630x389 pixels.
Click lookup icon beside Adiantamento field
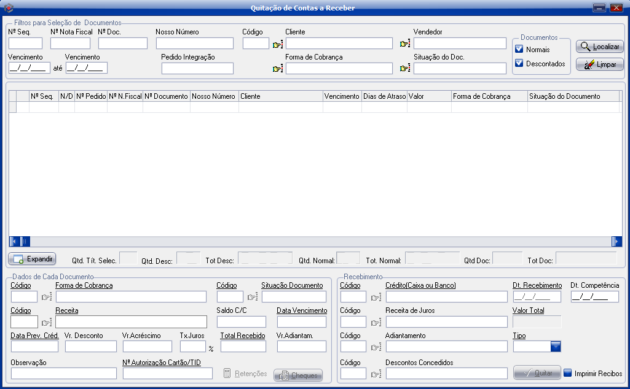[x=376, y=347]
